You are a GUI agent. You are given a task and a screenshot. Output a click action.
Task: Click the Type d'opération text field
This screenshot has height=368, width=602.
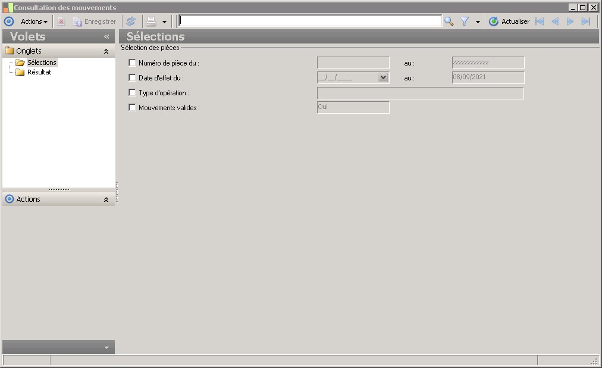pyautogui.click(x=421, y=93)
